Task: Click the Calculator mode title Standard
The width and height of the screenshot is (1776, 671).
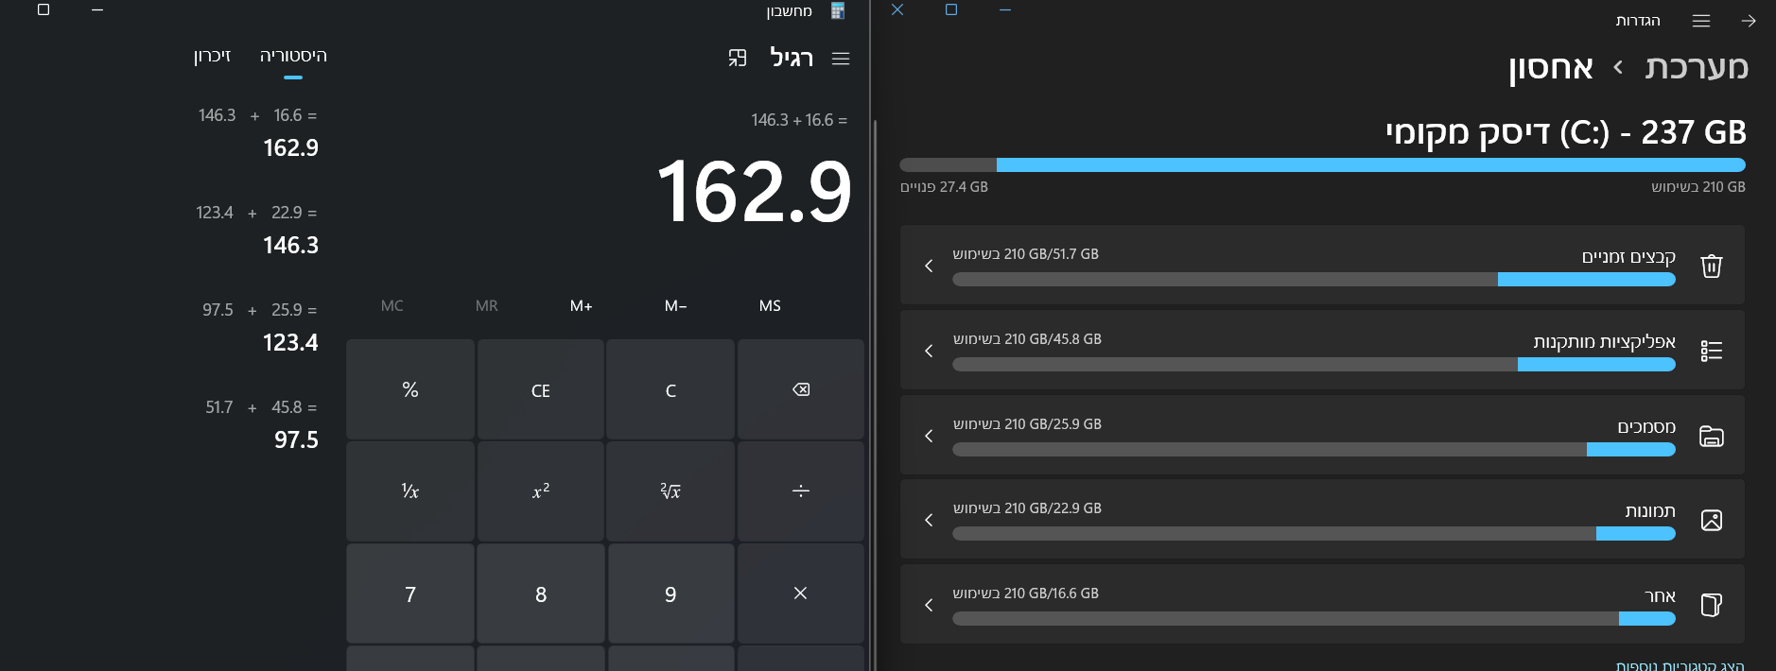Action: [792, 59]
